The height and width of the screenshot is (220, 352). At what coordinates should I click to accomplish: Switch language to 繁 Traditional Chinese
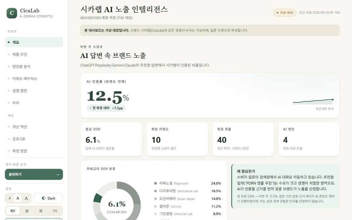[x=27, y=211]
